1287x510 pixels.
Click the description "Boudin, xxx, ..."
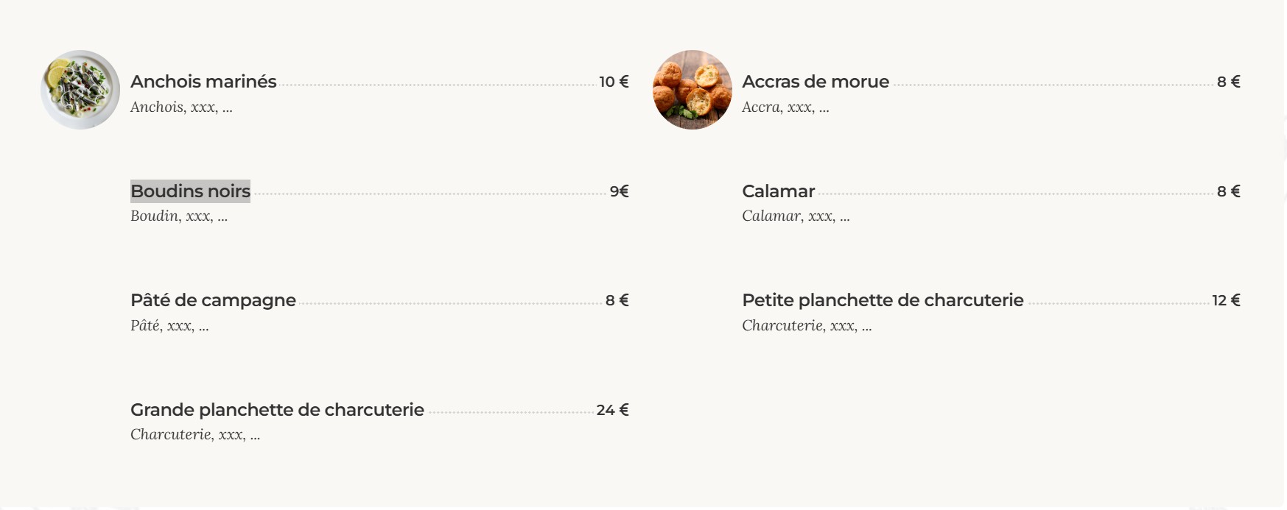pyautogui.click(x=179, y=216)
